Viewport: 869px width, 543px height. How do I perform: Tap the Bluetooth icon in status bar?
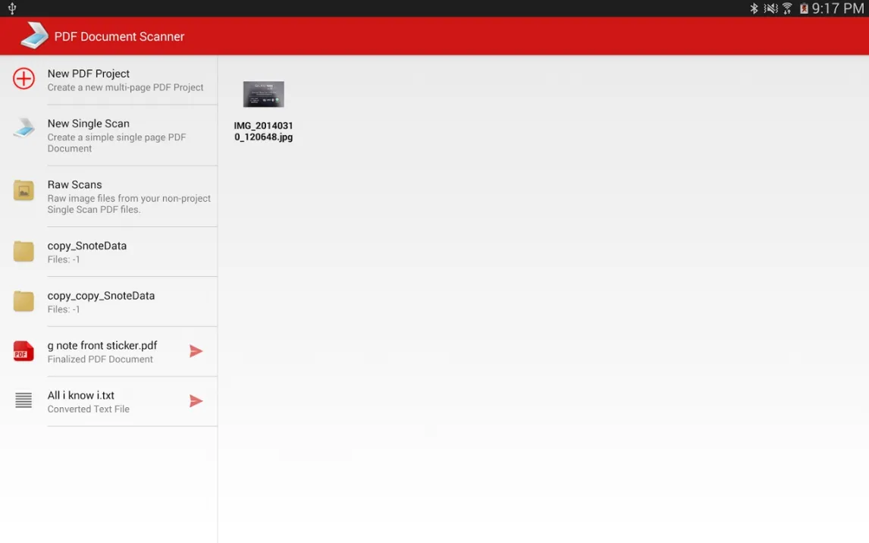(754, 8)
